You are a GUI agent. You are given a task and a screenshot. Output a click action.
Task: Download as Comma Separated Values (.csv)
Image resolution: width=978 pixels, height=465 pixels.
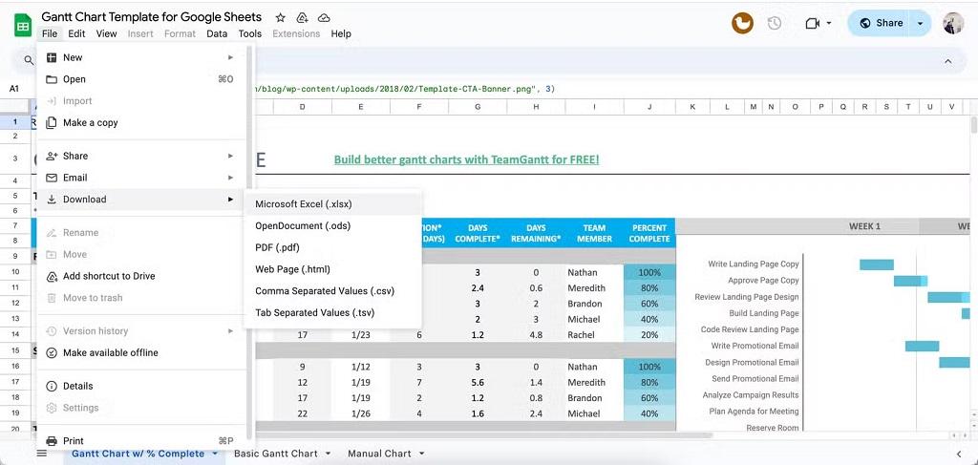pos(332,291)
